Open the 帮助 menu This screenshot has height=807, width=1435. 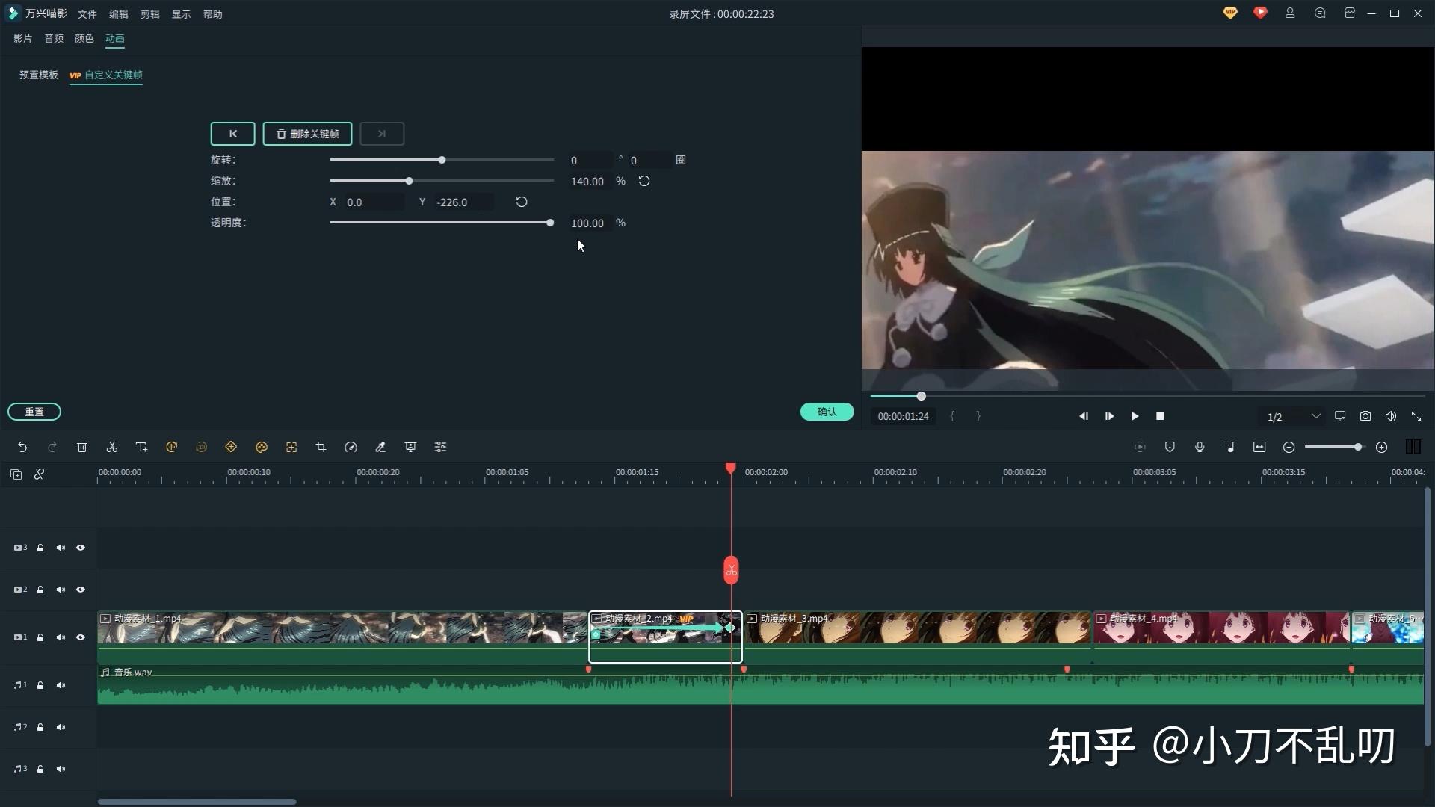(x=213, y=14)
